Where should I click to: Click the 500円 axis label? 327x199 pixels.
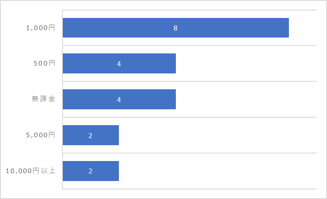(45, 63)
